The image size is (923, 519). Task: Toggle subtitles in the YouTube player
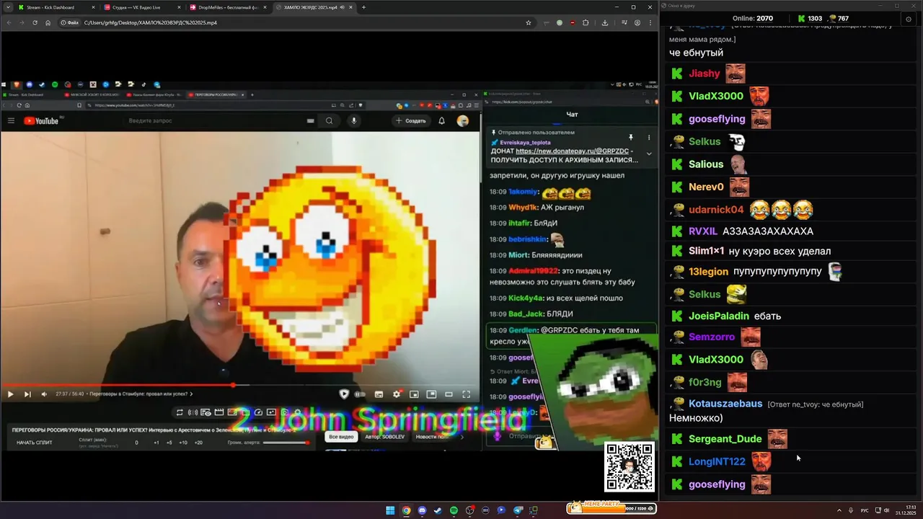pyautogui.click(x=379, y=394)
